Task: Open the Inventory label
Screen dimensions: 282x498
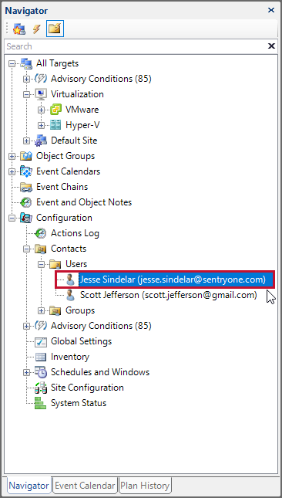Action: point(70,357)
